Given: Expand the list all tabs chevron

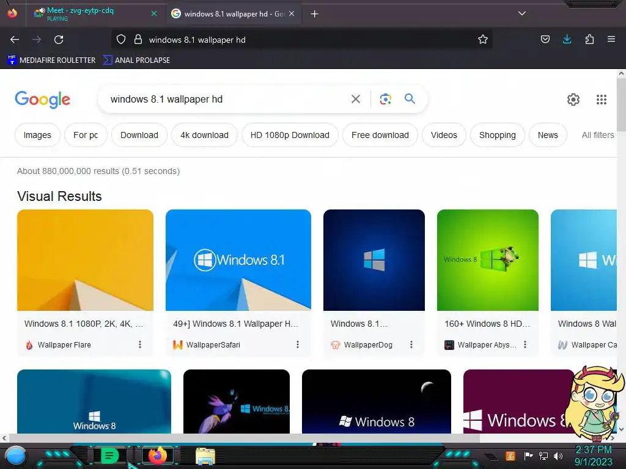Looking at the screenshot, I should pyautogui.click(x=522, y=13).
